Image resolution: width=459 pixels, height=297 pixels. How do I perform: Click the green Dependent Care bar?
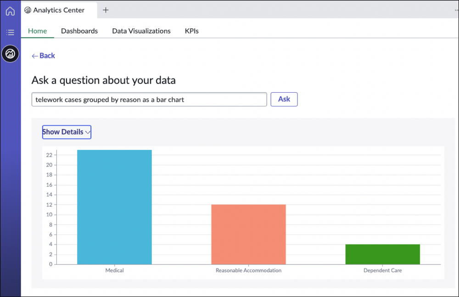click(x=382, y=254)
